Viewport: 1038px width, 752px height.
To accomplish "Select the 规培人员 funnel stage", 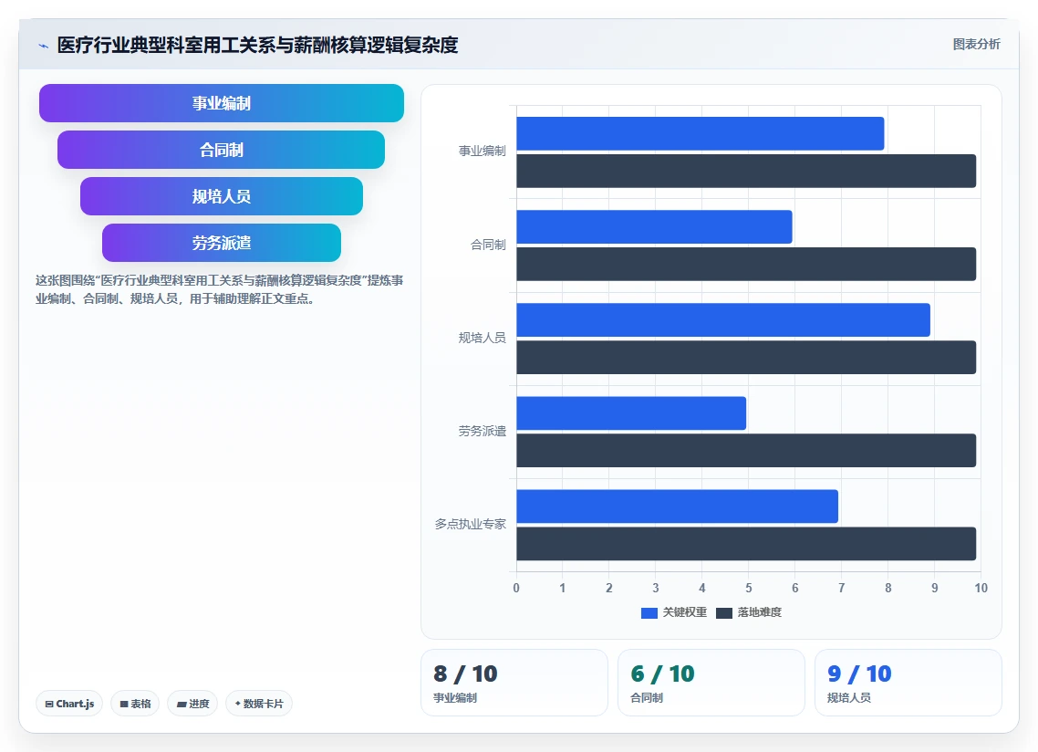I will click(x=221, y=196).
